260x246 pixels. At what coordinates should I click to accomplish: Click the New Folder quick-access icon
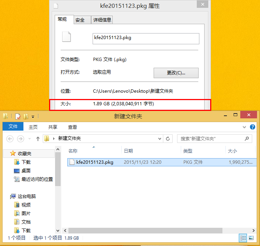tap(26, 116)
